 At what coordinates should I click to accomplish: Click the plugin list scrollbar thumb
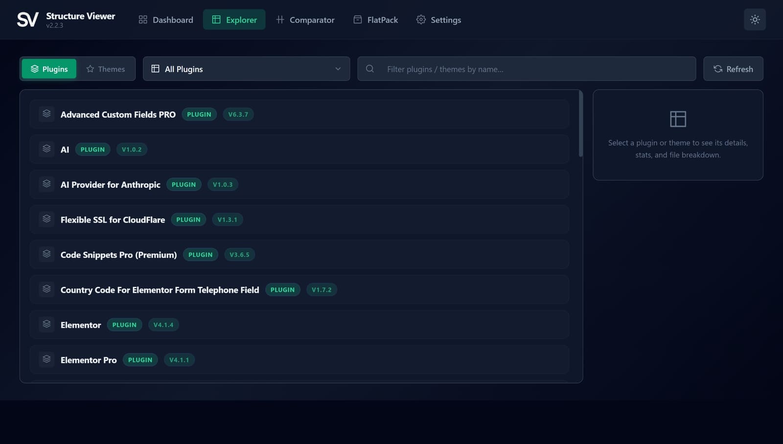click(581, 124)
